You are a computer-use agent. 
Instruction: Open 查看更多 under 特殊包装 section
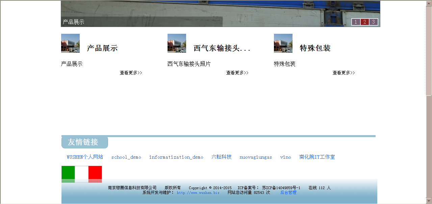(344, 73)
